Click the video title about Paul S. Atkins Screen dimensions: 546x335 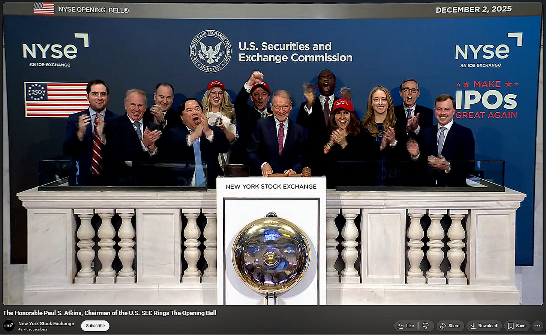click(x=109, y=313)
